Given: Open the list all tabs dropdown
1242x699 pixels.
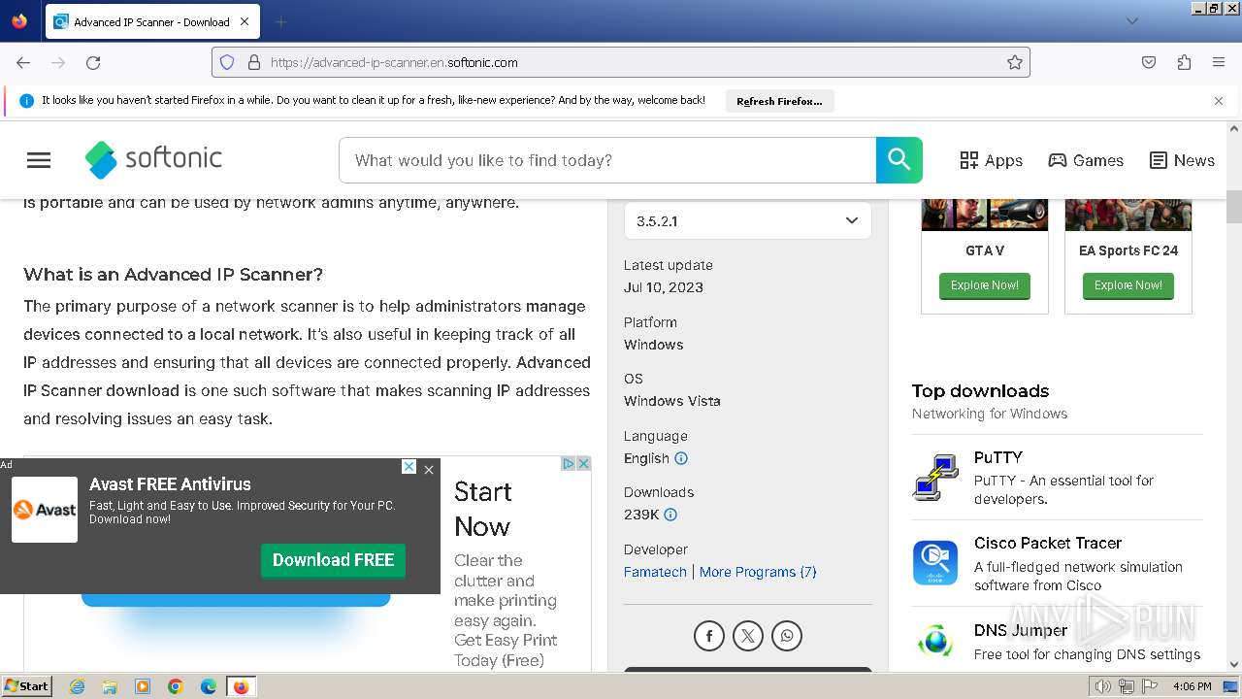Looking at the screenshot, I should pyautogui.click(x=1132, y=21).
